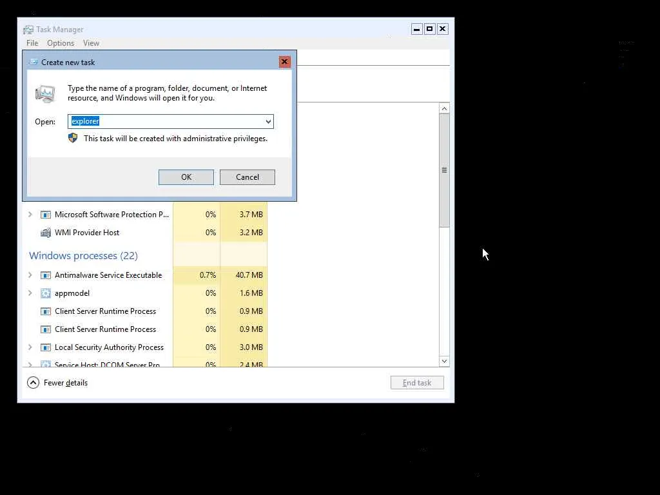The height and width of the screenshot is (495, 660).
Task: Click the scrollbar up arrow
Action: click(x=444, y=108)
